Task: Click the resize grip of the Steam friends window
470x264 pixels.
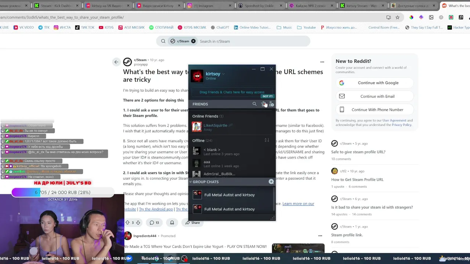Action: coord(272,218)
